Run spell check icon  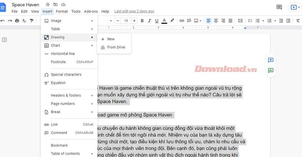24,21
